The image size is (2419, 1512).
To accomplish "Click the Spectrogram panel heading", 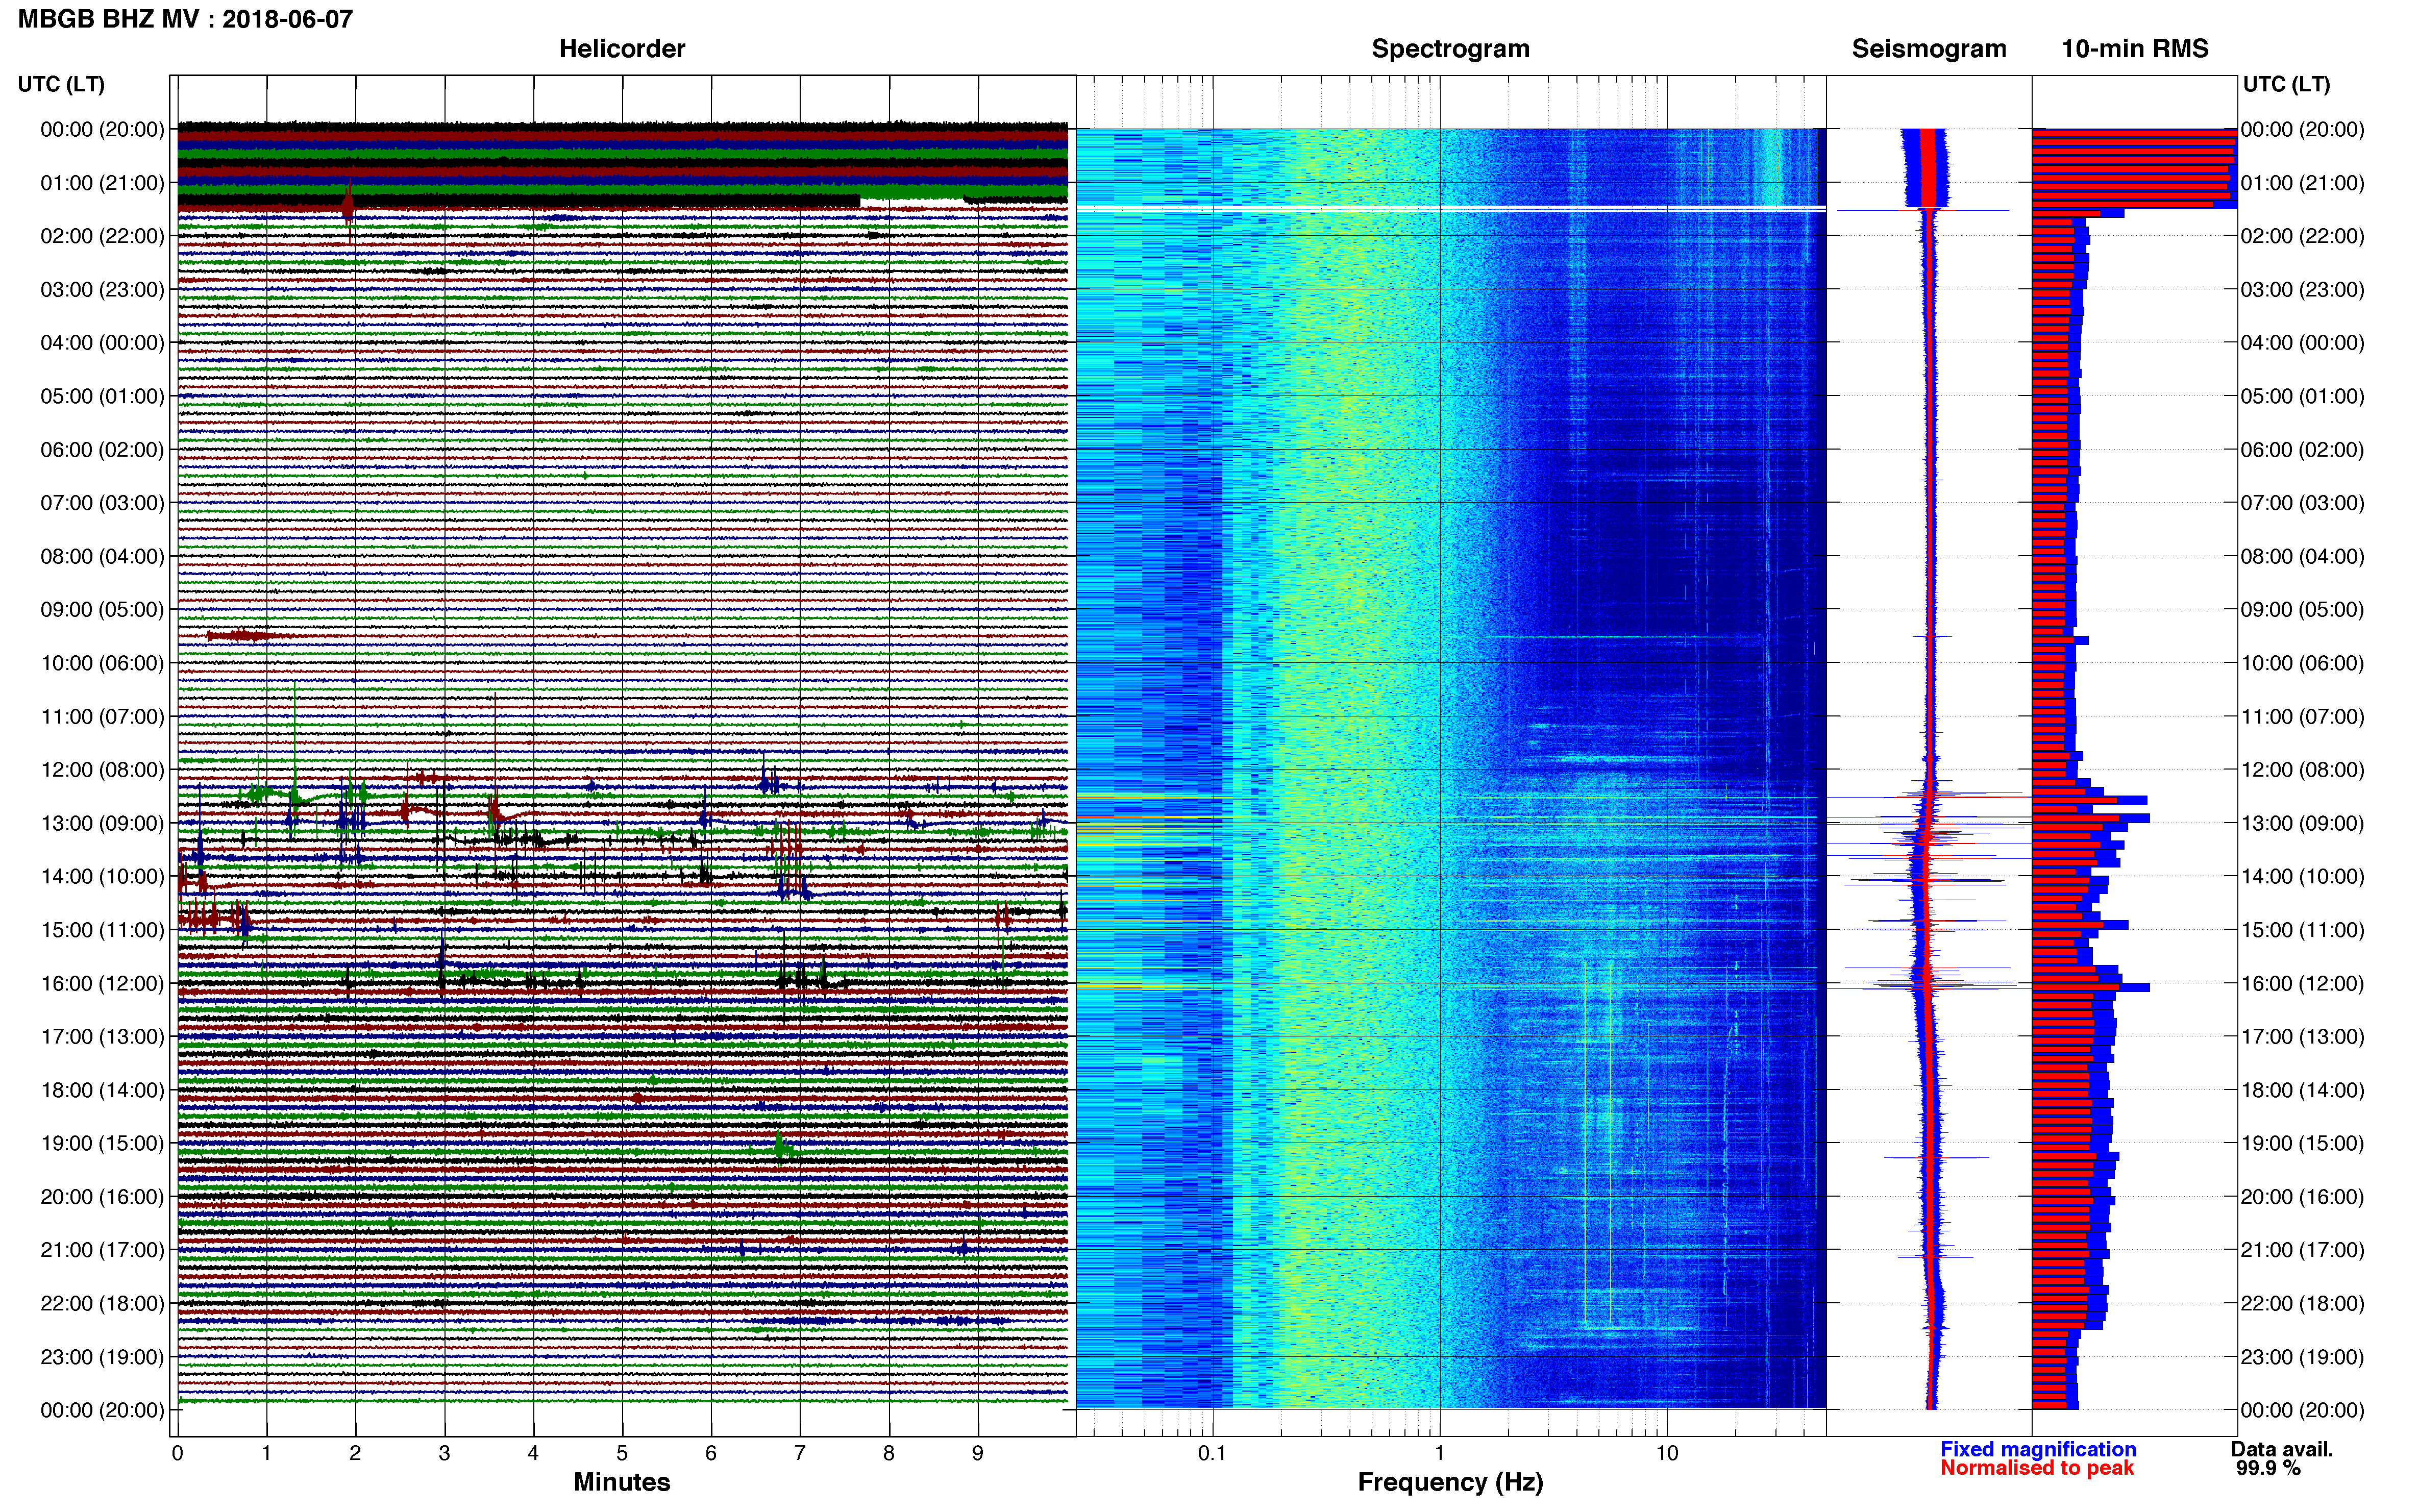I will (x=1450, y=49).
